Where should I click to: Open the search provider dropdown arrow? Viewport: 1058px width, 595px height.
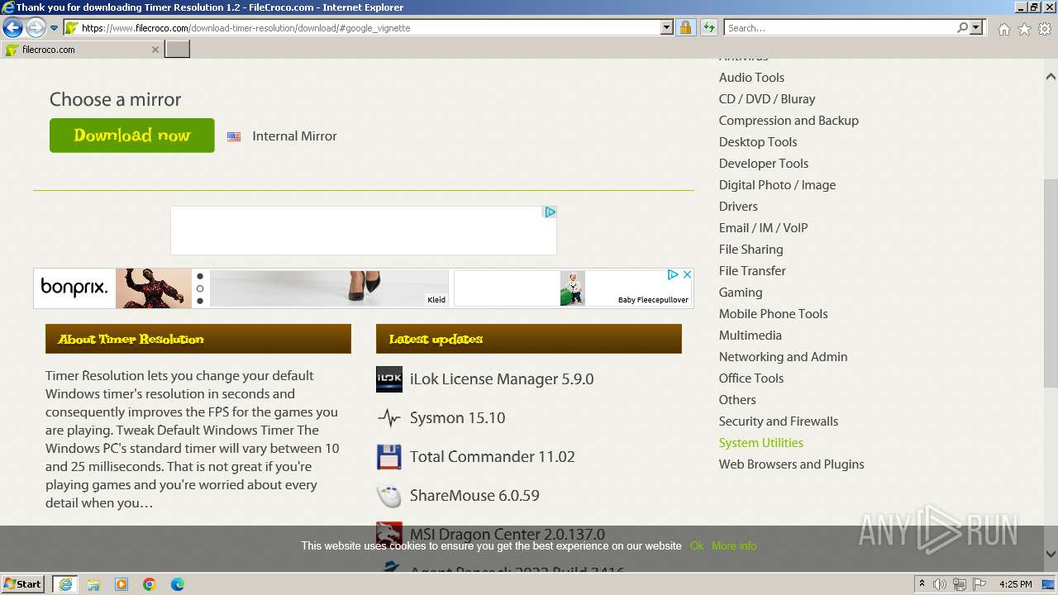click(976, 28)
